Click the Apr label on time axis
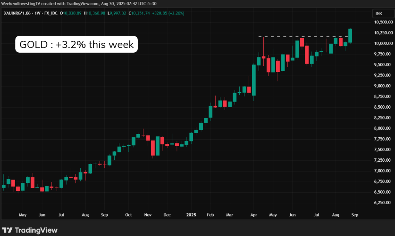Image resolution: width=395 pixels, height=236 pixels. click(x=254, y=215)
